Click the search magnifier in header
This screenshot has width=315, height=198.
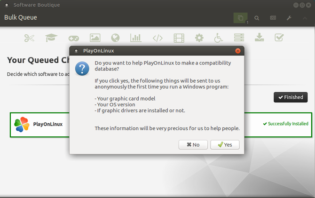(x=257, y=18)
